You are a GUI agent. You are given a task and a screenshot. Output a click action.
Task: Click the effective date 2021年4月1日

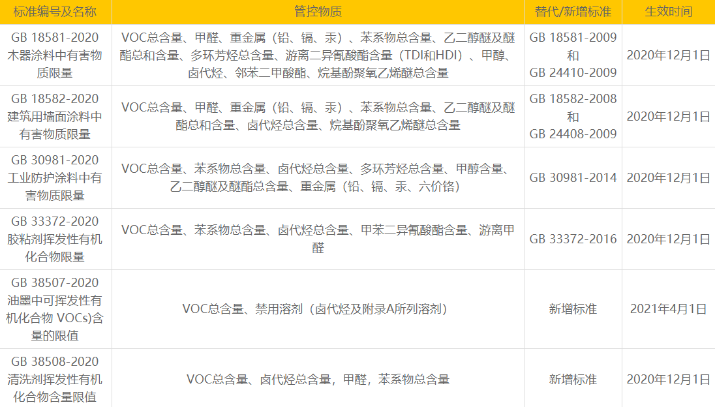pos(669,309)
